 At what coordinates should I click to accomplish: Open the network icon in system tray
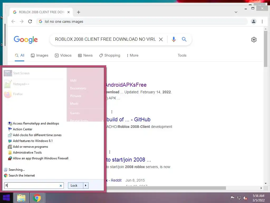(239, 198)
